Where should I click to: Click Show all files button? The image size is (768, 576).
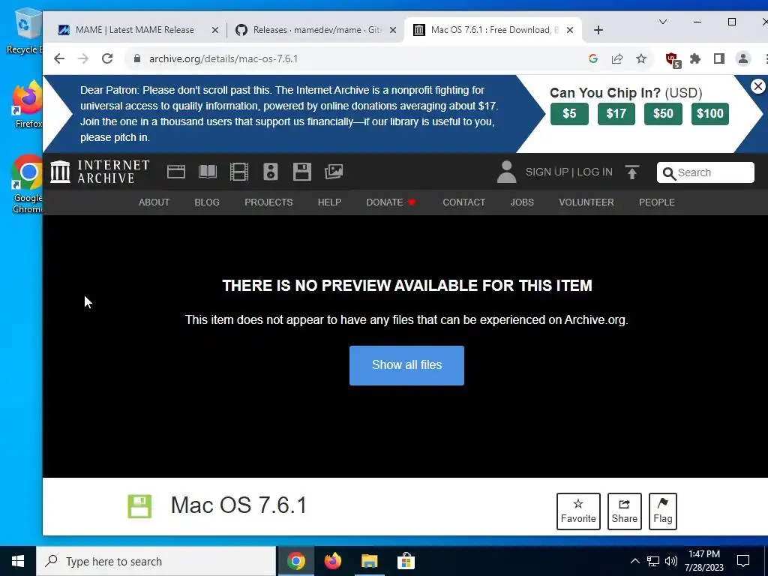tap(406, 365)
